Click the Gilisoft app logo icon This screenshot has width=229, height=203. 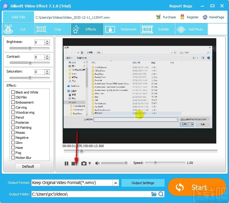[x=5, y=6]
